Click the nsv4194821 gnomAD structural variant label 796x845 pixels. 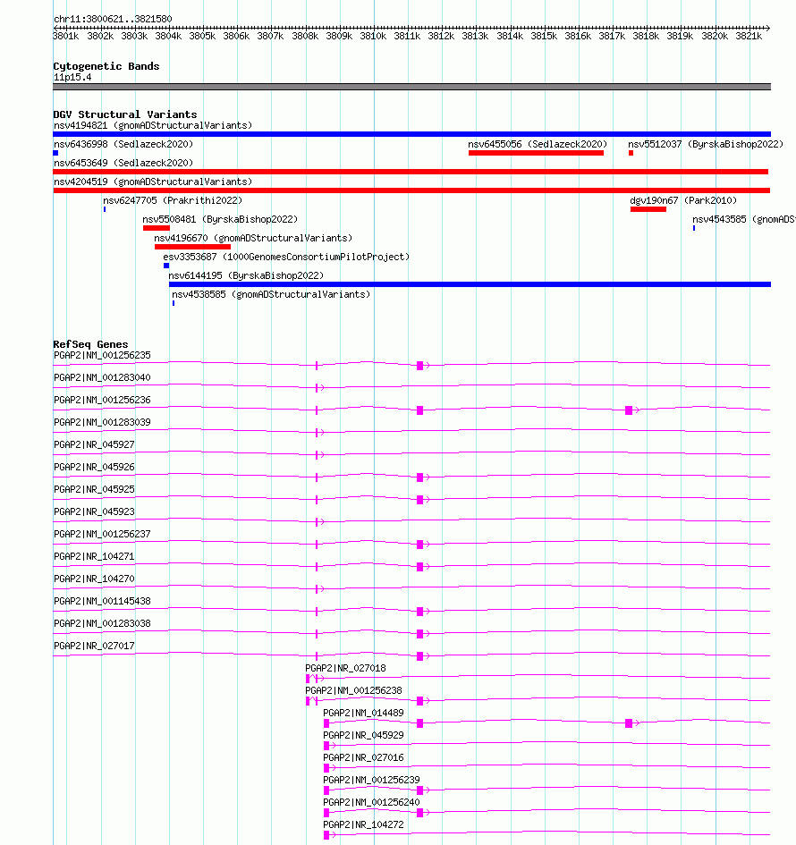click(x=153, y=125)
